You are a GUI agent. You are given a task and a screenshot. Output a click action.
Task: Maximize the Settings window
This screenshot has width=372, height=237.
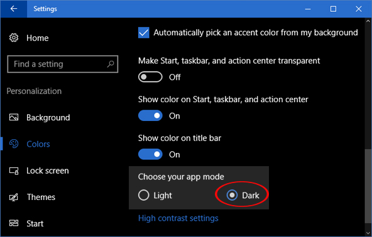click(333, 9)
